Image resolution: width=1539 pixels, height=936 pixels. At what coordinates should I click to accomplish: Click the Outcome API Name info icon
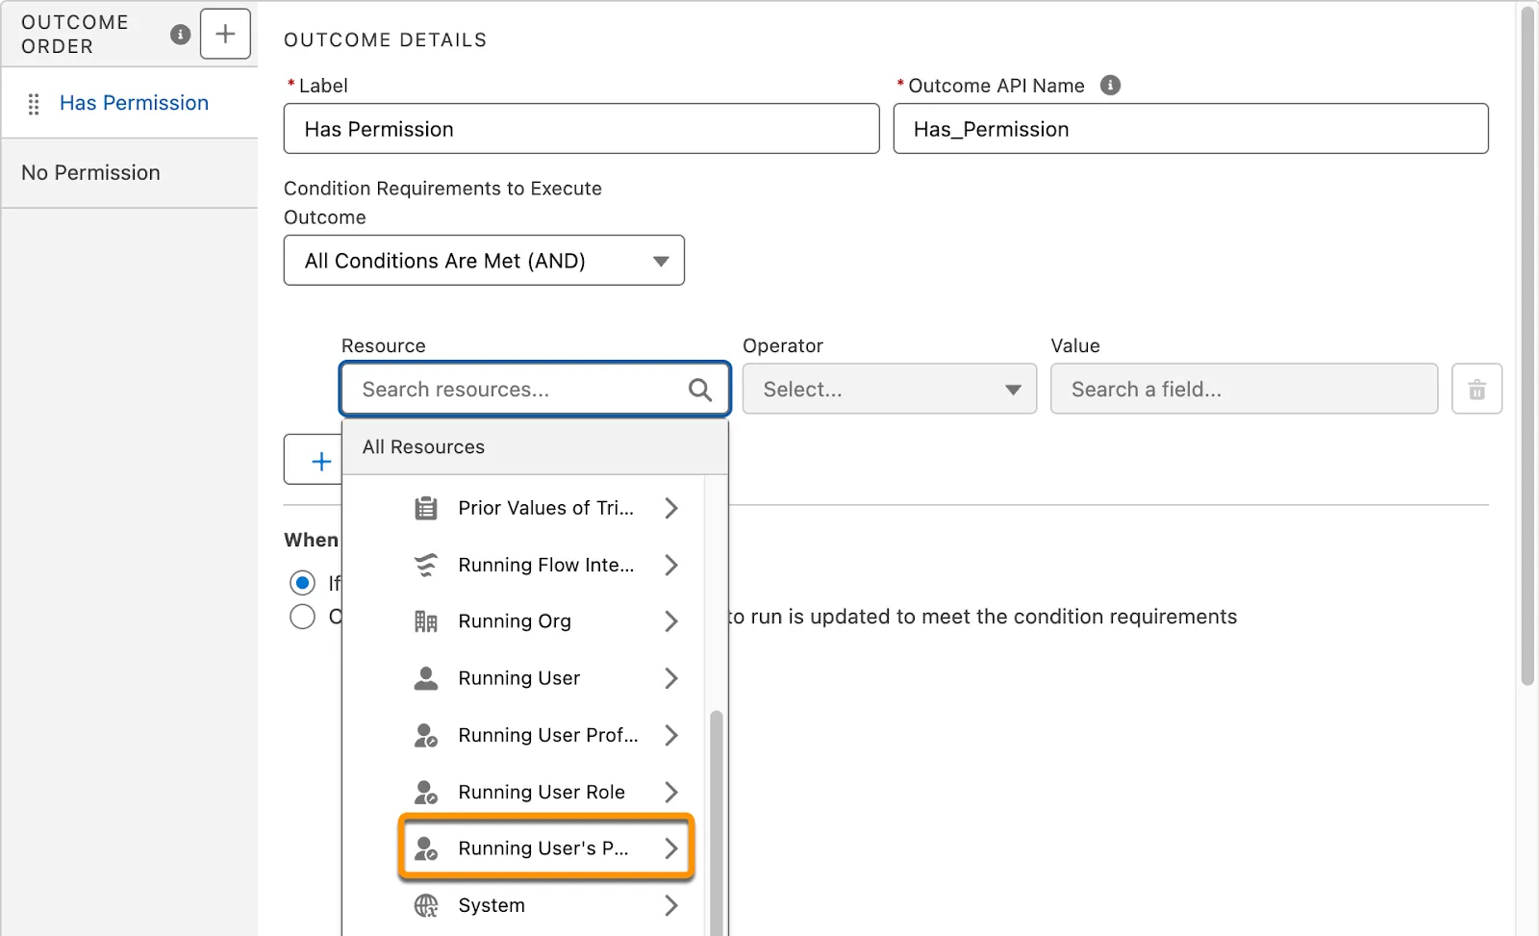(1110, 85)
